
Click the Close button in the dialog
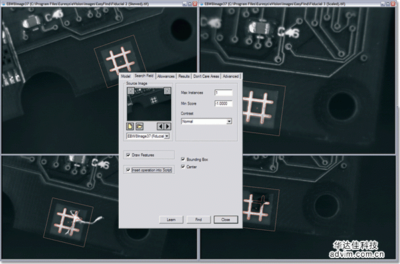coord(226,219)
